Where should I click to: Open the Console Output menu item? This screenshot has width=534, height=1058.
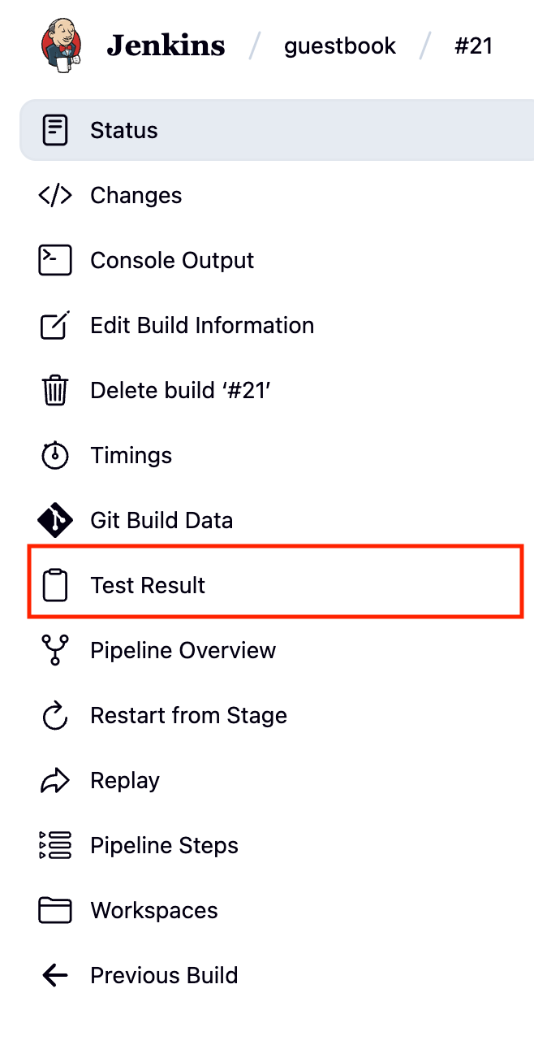pyautogui.click(x=172, y=260)
